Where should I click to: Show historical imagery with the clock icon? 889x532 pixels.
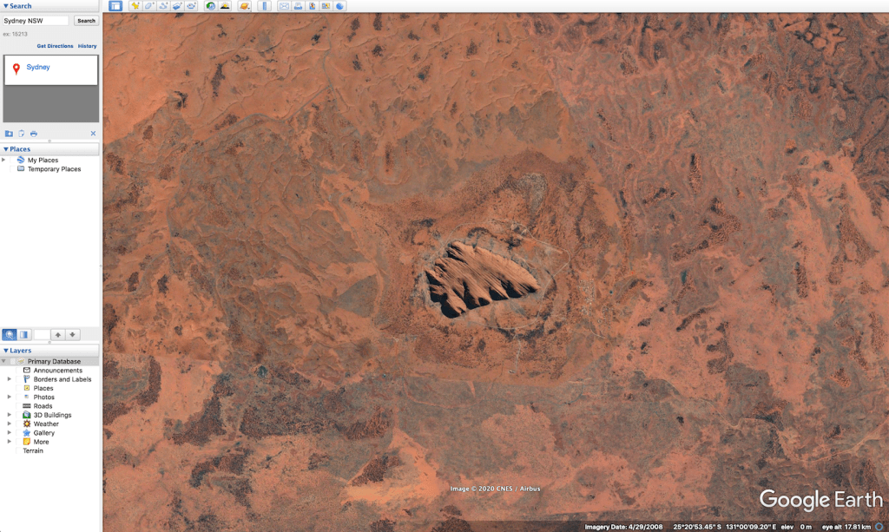coord(211,6)
